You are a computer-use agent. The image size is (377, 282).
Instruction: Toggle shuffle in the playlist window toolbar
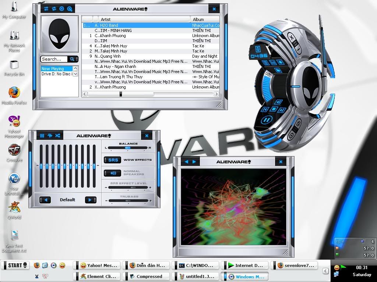46,9
